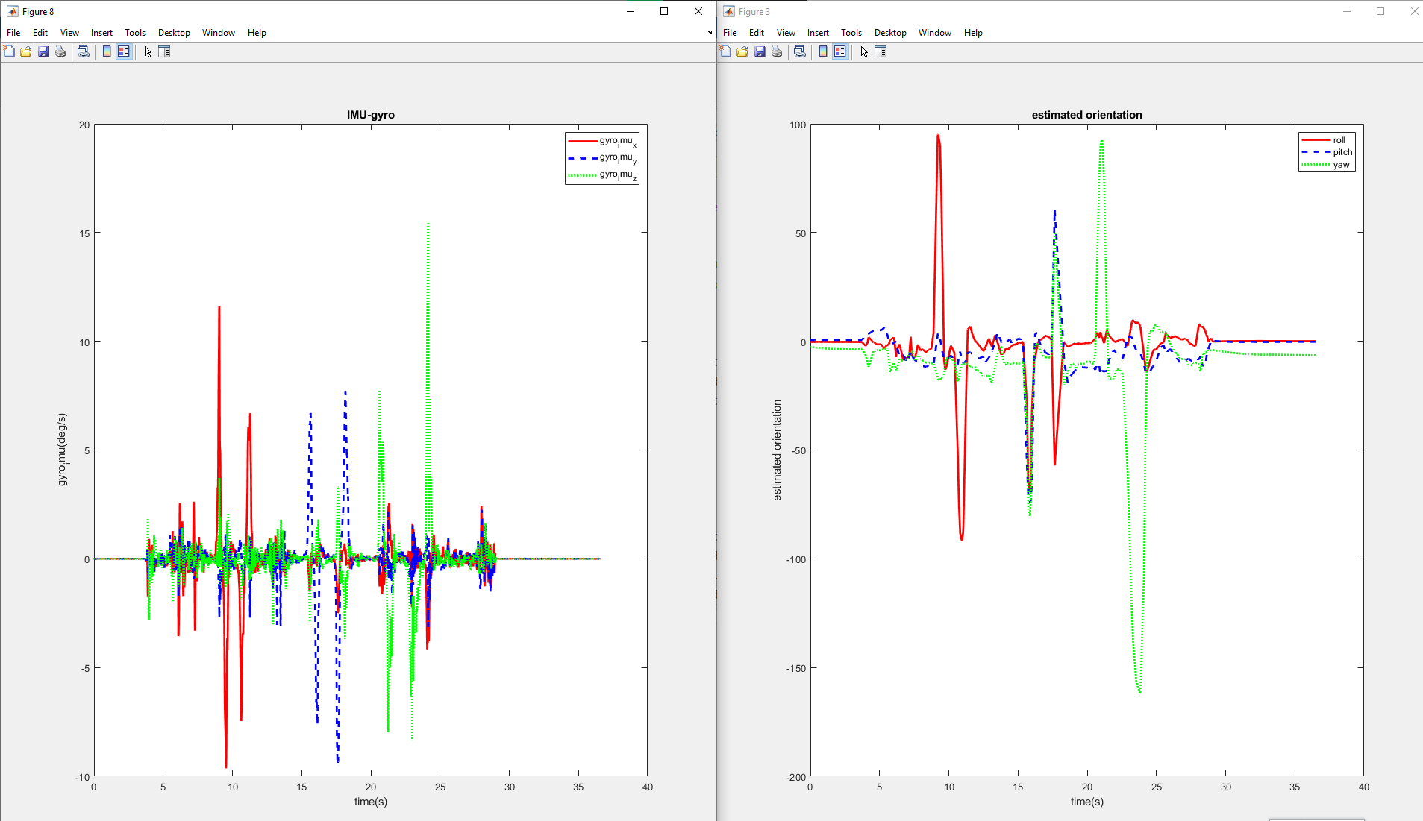Click the red roll line sample in legend

pyautogui.click(x=1316, y=140)
